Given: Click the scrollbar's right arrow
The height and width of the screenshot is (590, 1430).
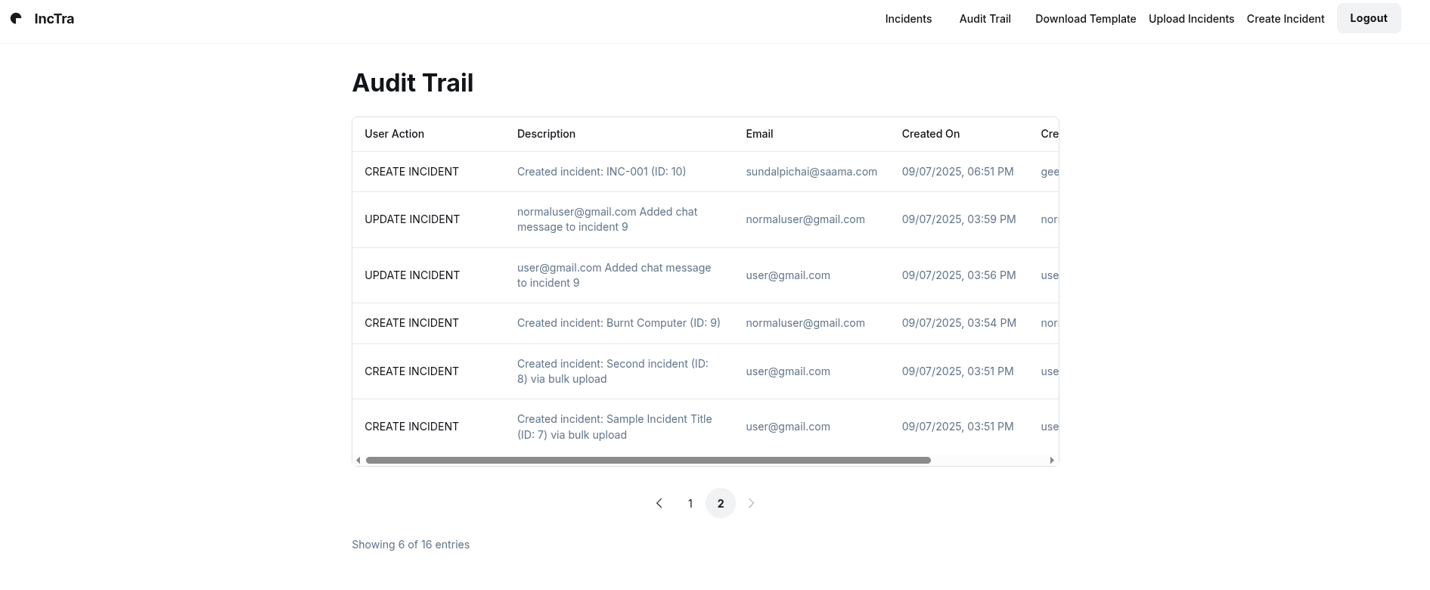Looking at the screenshot, I should click(x=1051, y=461).
